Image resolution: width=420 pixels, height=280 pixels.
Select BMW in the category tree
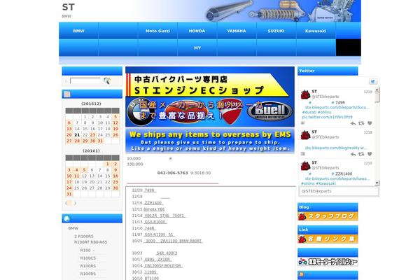pos(73,228)
